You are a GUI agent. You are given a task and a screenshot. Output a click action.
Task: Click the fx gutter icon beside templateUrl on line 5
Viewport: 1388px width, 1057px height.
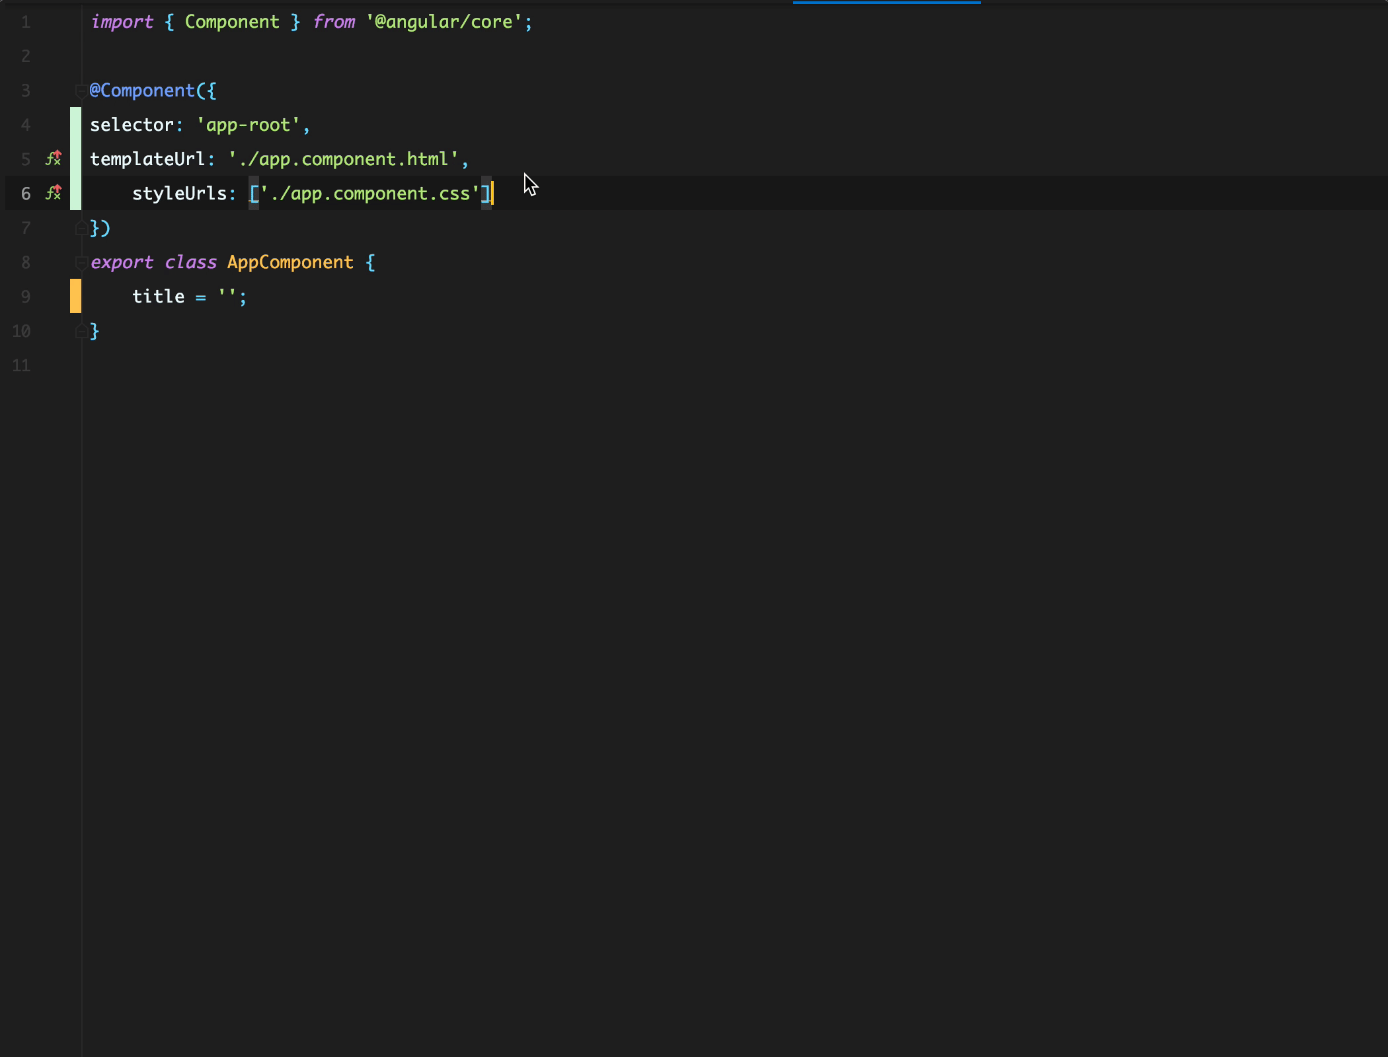click(x=53, y=159)
